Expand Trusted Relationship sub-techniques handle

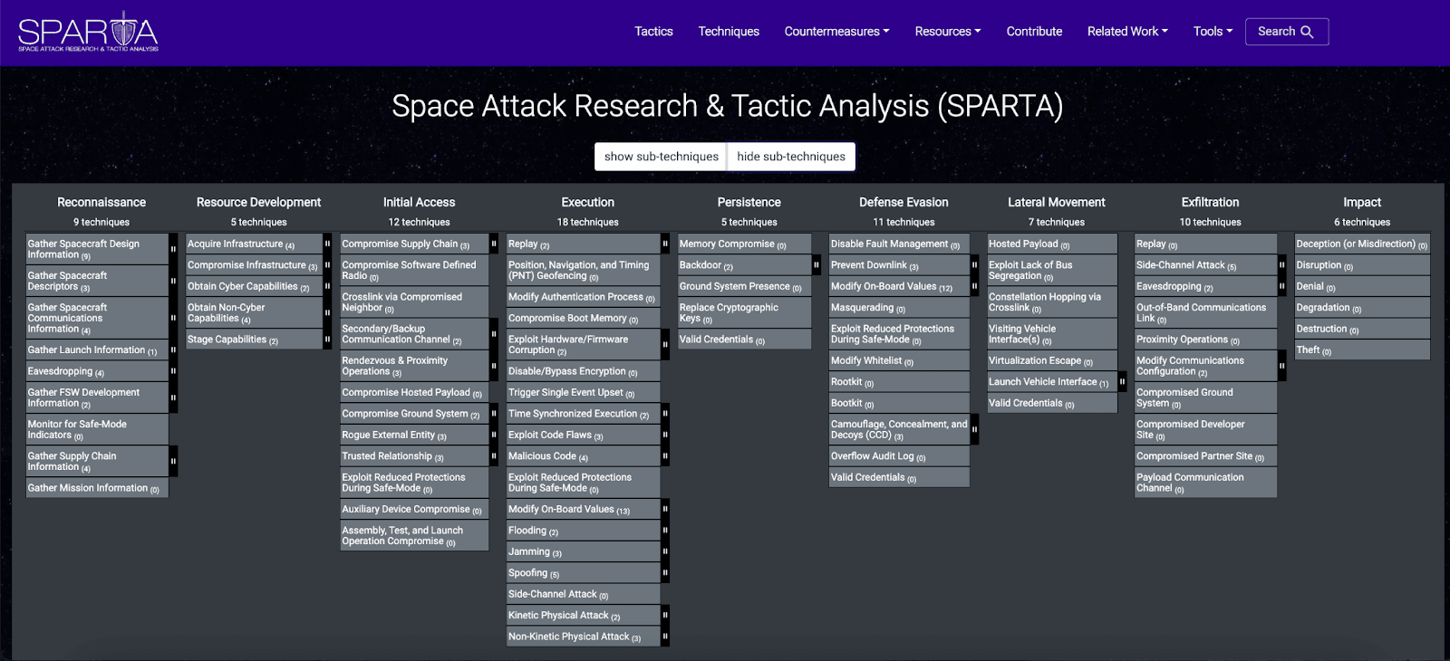point(494,456)
